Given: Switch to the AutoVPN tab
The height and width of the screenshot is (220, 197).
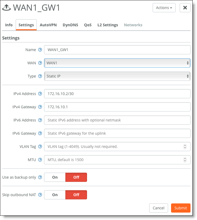Looking at the screenshot, I should tap(48, 25).
